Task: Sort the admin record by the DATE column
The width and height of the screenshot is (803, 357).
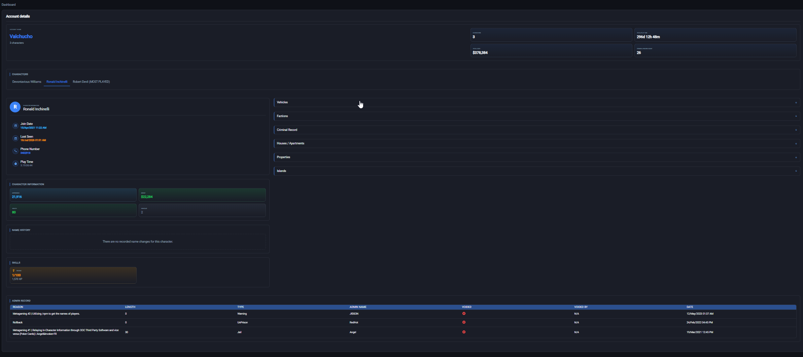Action: click(x=690, y=307)
